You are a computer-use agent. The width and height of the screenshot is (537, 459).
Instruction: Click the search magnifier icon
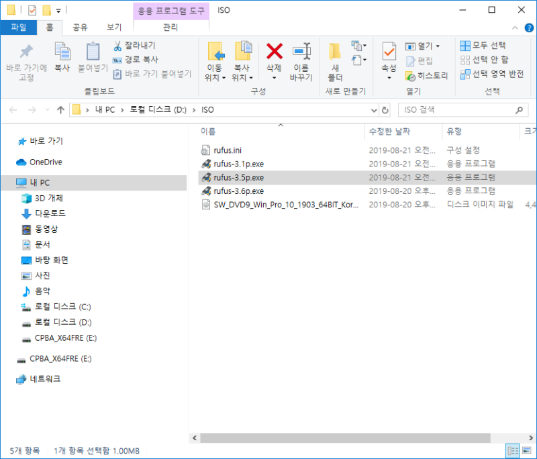click(519, 110)
